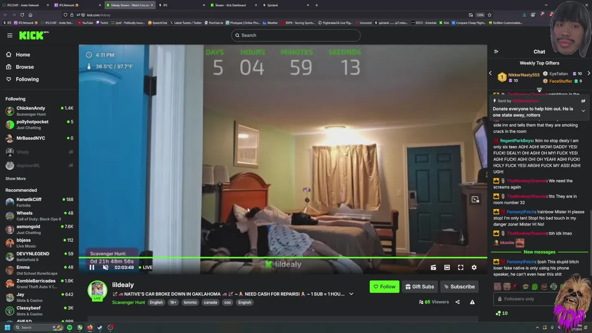Image resolution: width=592 pixels, height=333 pixels.
Task: Share the stream via share icon
Action: point(457,302)
